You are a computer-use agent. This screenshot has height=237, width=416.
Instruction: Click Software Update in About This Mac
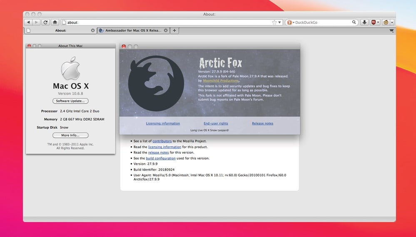point(70,101)
